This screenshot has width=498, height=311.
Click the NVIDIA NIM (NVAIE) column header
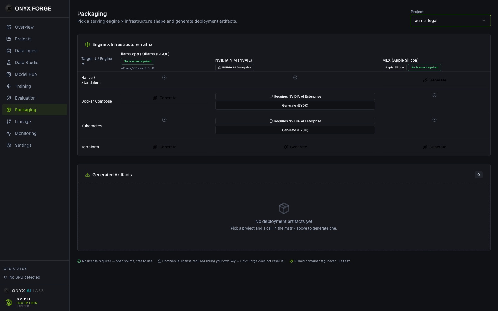[234, 60]
